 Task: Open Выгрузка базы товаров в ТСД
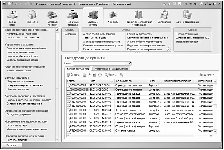pyautogui.click(x=193, y=38)
